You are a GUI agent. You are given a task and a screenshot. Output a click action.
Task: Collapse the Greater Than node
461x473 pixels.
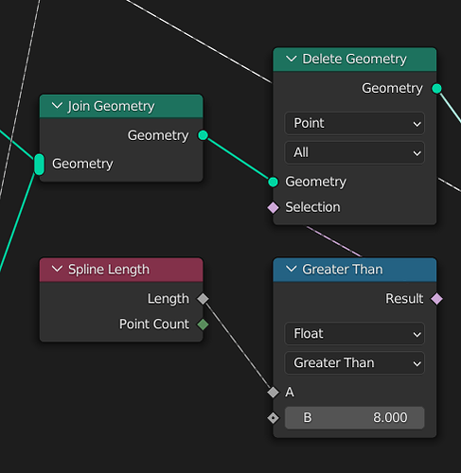(x=291, y=269)
